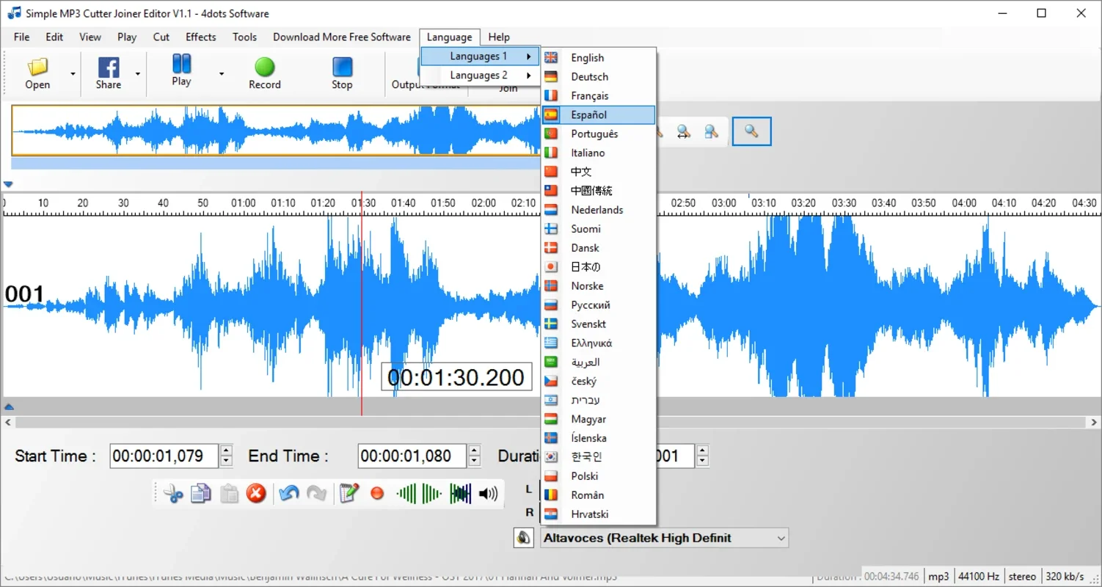Screen dimensions: 1102x587
Task: Open the Effects menu
Action: coord(200,37)
